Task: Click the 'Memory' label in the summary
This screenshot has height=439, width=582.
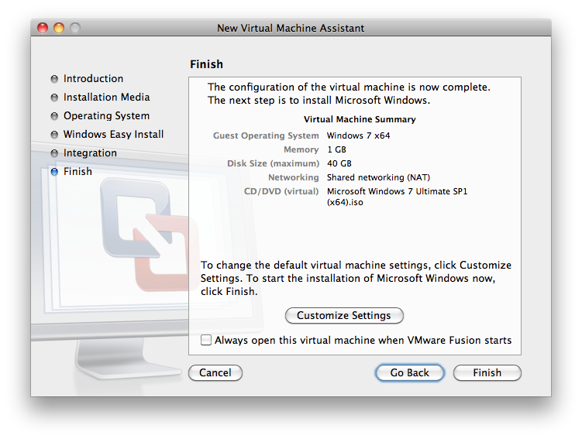Action: (x=301, y=149)
